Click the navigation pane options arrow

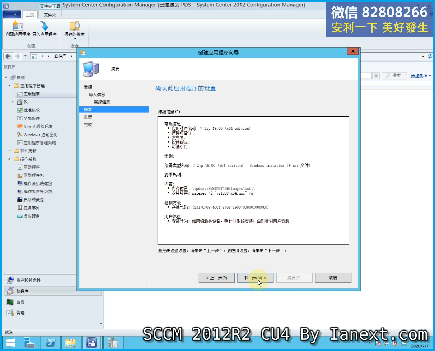click(x=101, y=323)
